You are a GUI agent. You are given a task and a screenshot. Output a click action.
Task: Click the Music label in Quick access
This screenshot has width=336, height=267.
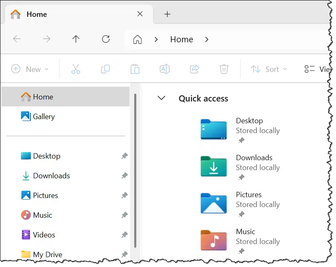[x=245, y=232]
